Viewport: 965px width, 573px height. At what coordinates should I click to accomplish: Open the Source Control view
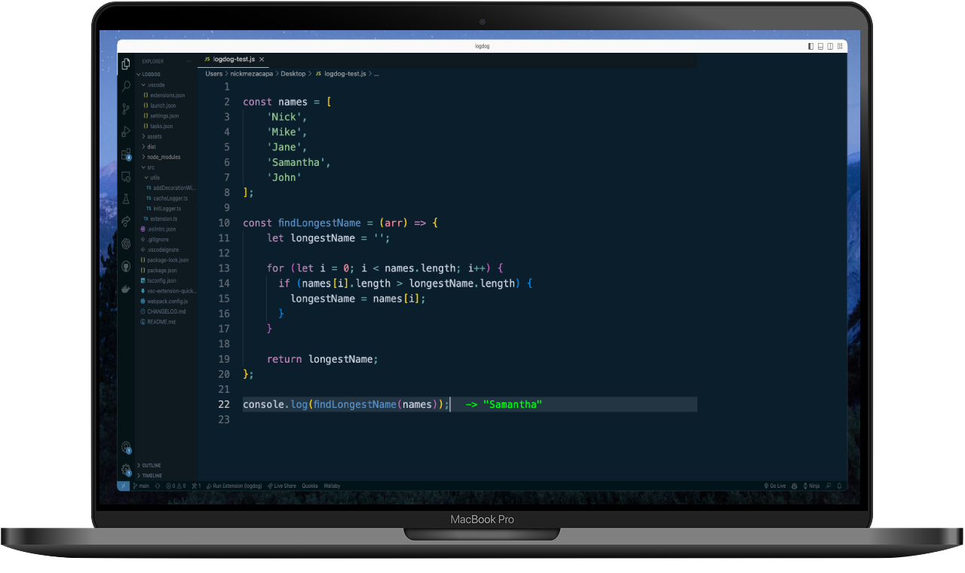[126, 109]
